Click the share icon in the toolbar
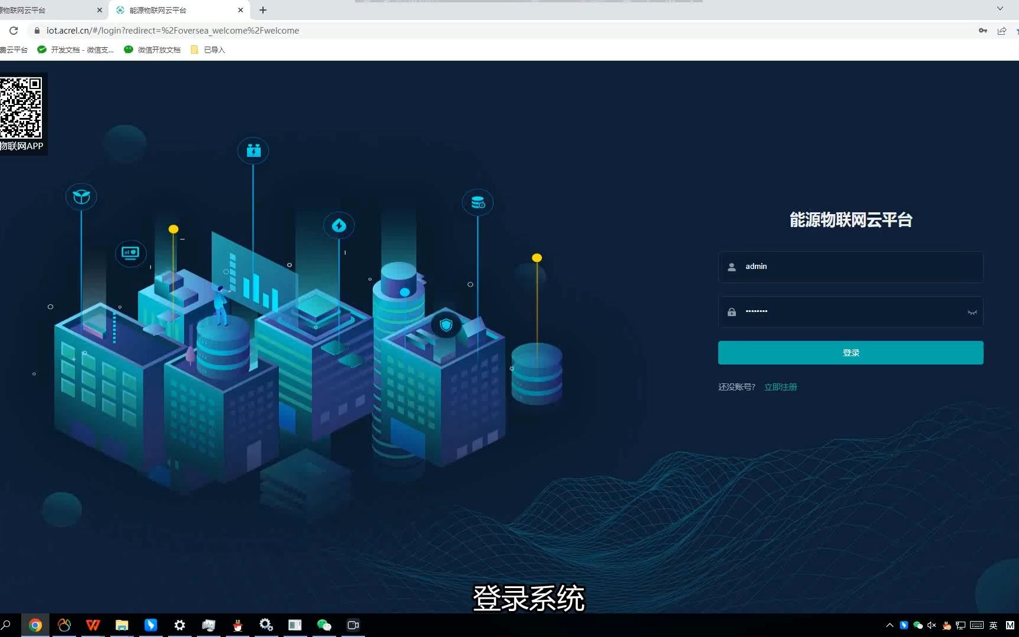The image size is (1019, 637). [x=1001, y=30]
